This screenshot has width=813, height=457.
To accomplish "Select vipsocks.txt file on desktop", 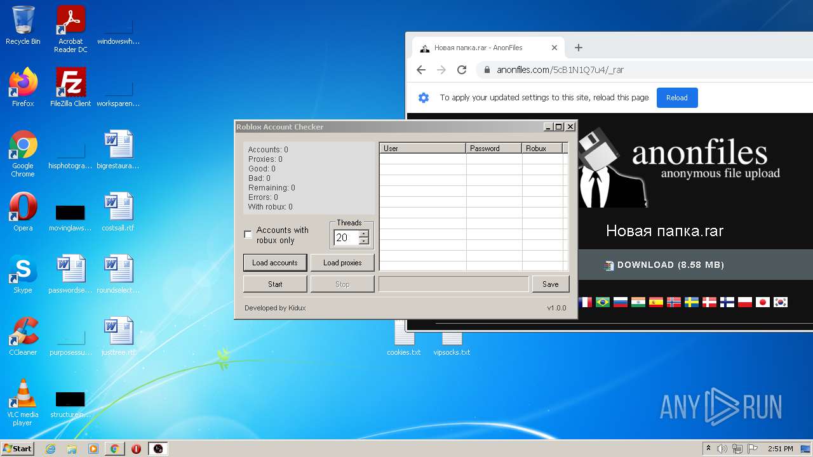I will tap(452, 343).
